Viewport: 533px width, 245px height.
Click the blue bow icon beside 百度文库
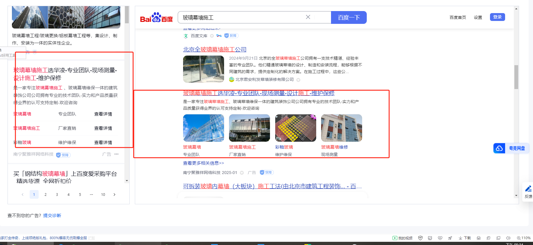(219, 36)
